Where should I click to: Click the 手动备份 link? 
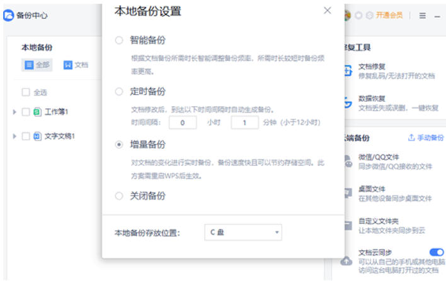tap(426, 138)
